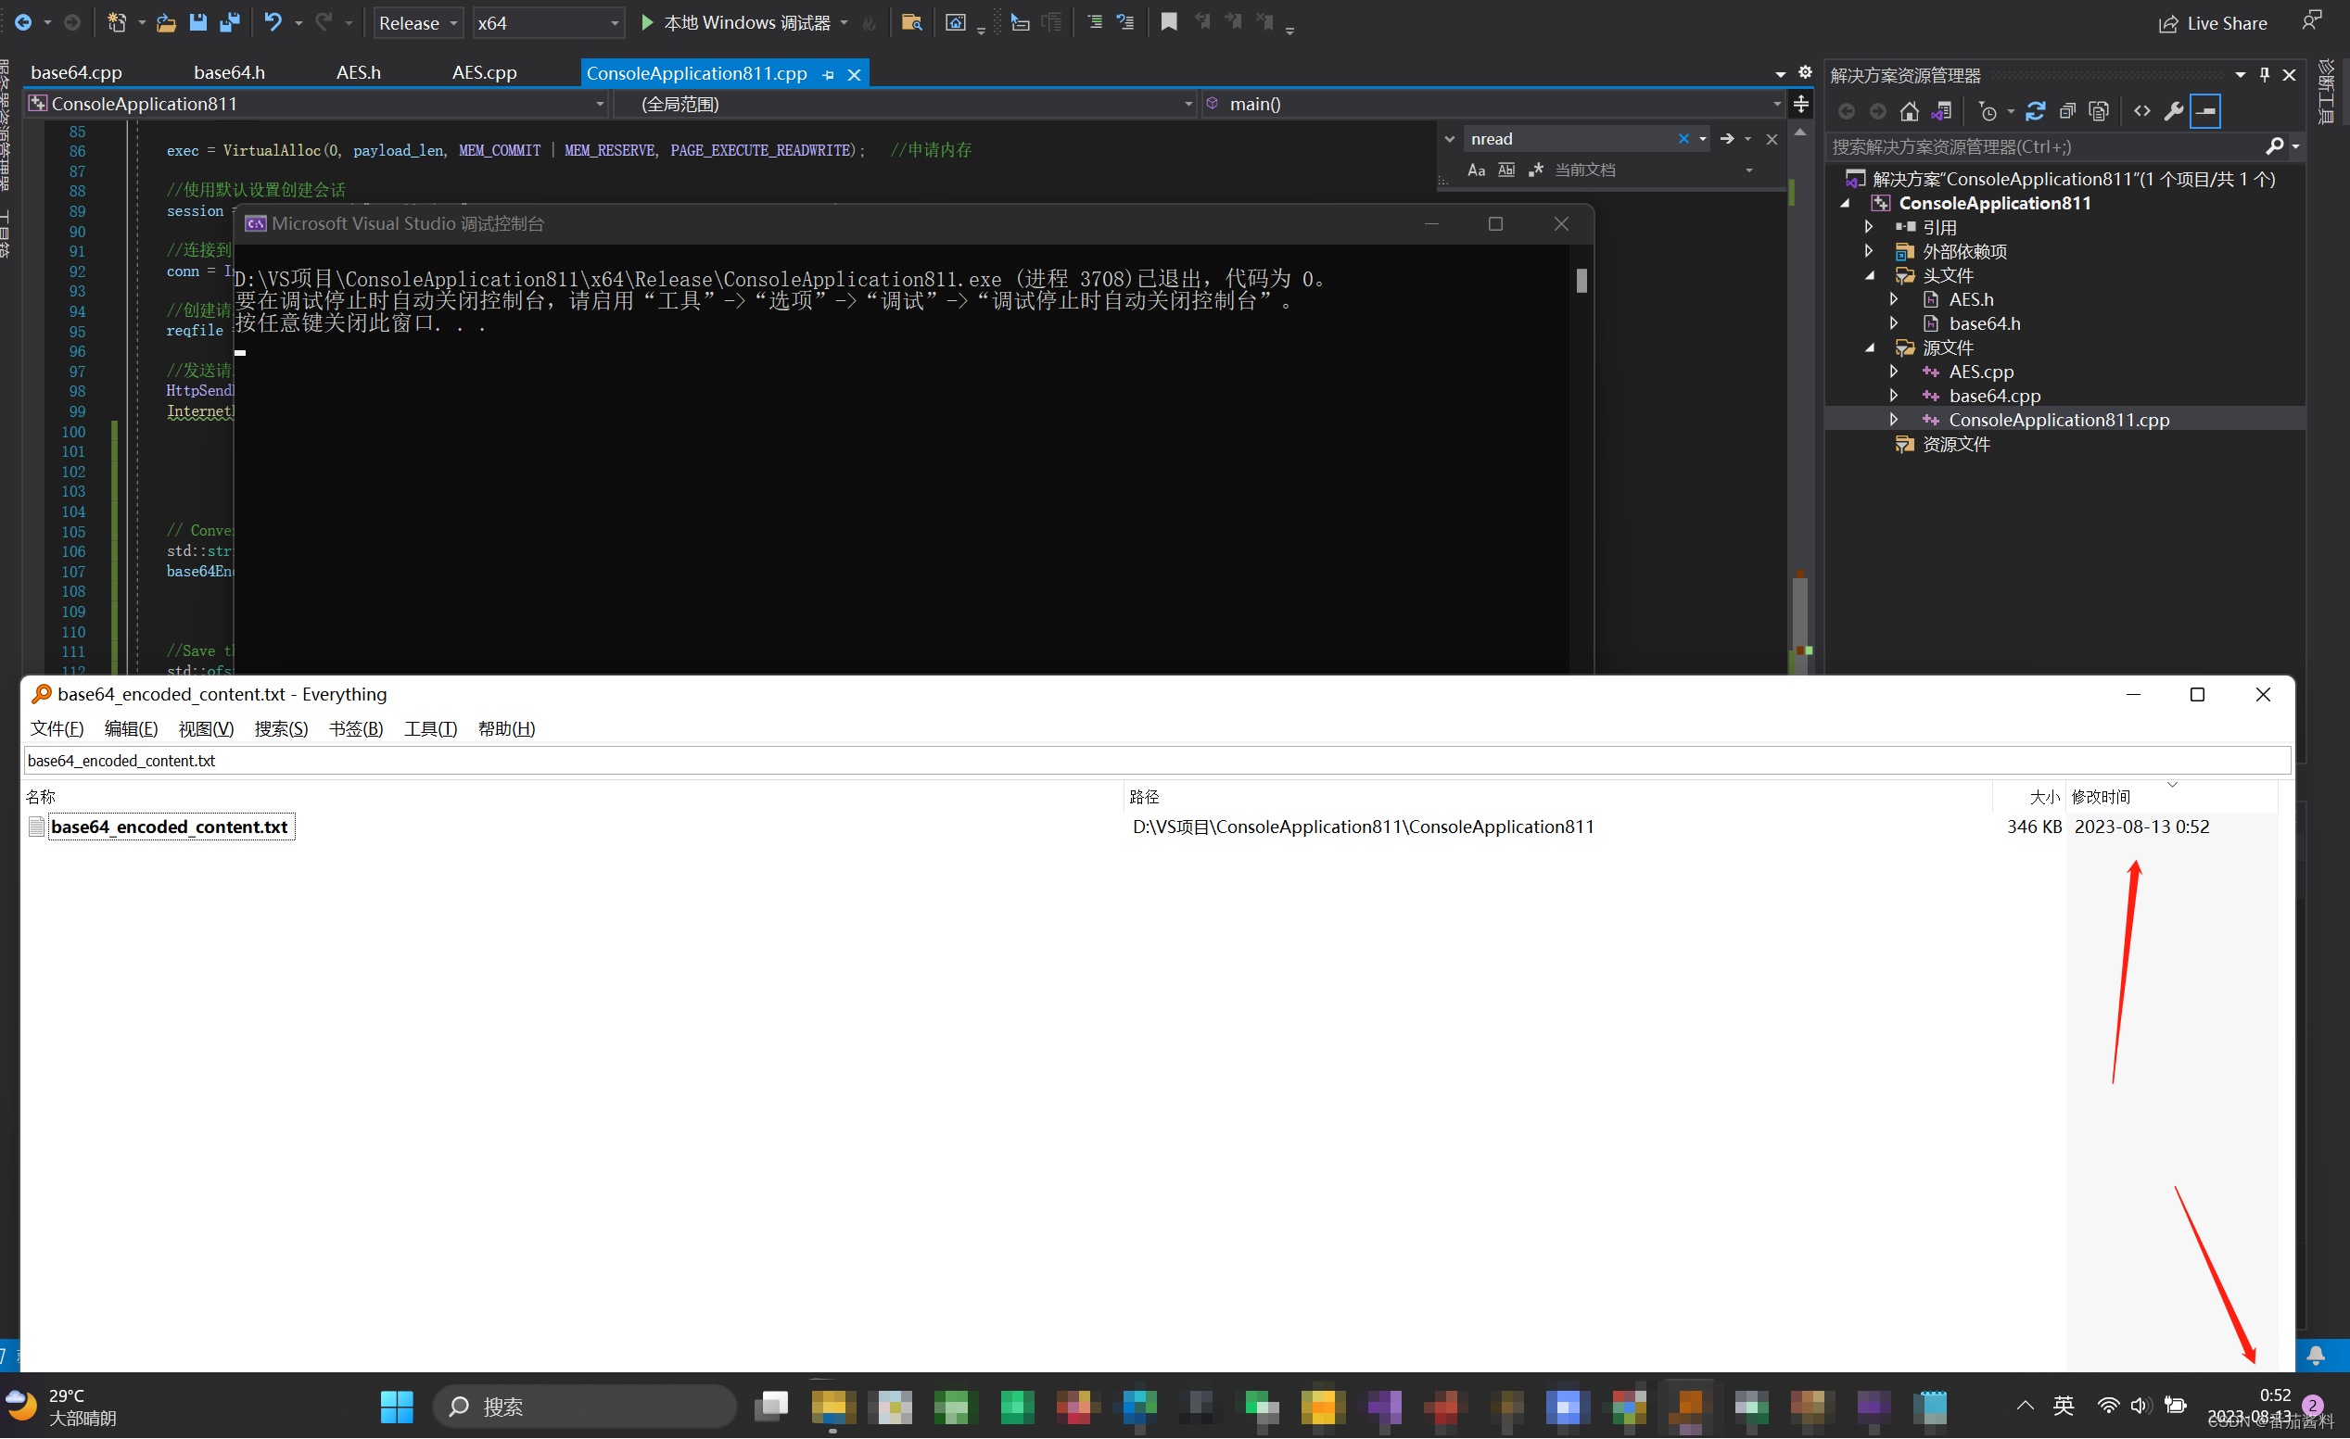The image size is (2350, 1439).
Task: Open the 文件(F) menu in Everything
Action: (57, 729)
